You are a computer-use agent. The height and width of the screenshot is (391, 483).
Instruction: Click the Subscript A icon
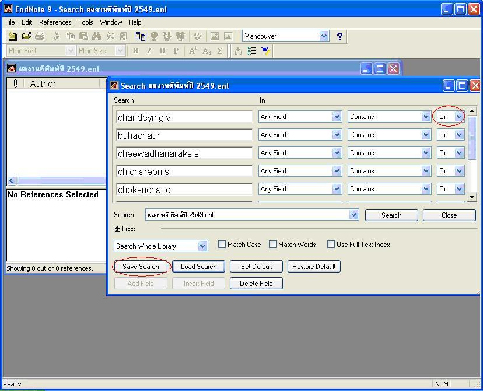[x=206, y=51]
